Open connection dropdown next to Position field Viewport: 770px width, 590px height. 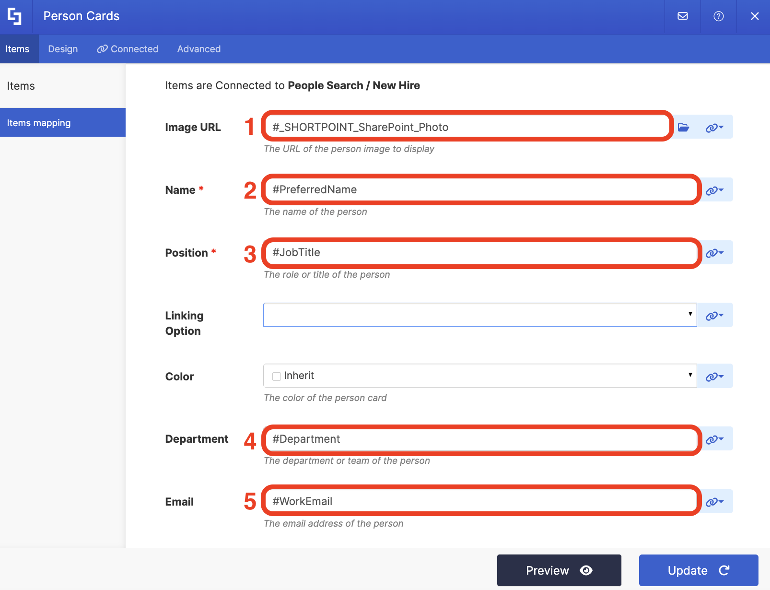(715, 253)
